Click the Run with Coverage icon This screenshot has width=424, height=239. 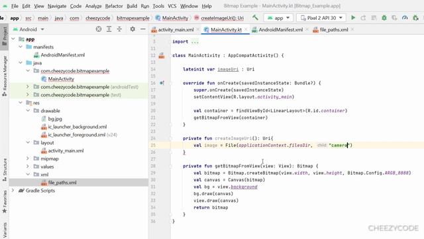tap(395, 18)
